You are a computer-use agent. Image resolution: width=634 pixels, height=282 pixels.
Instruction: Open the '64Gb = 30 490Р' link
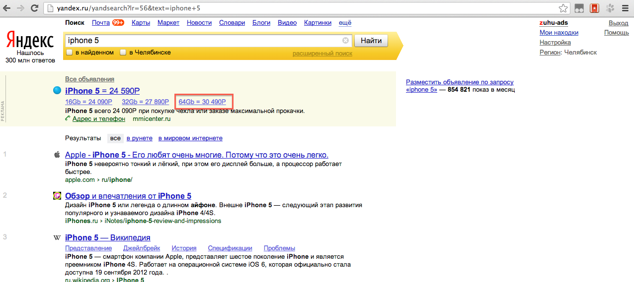click(202, 102)
